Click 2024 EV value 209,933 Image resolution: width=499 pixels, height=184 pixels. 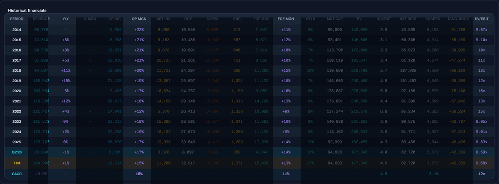pyautogui.click(x=359, y=132)
